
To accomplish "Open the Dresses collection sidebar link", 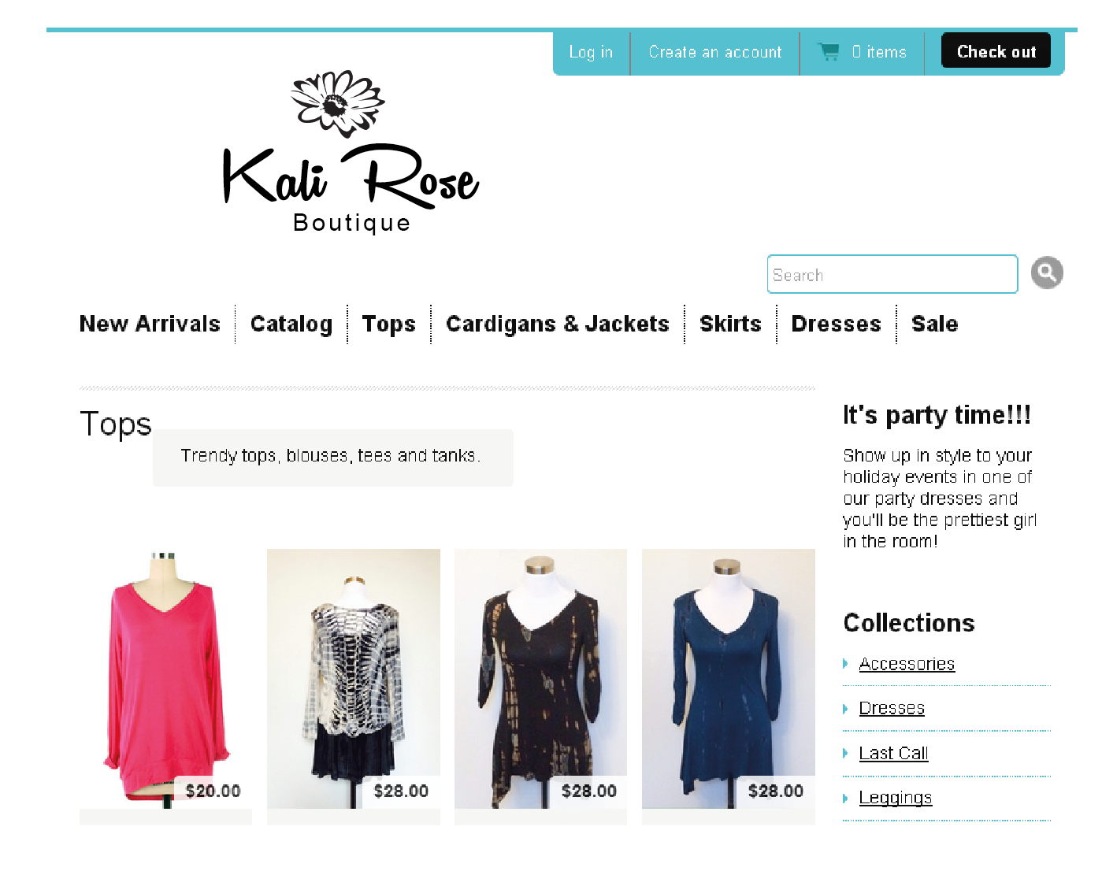I will (891, 709).
